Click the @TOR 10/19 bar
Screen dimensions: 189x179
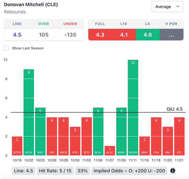(x=17, y=146)
